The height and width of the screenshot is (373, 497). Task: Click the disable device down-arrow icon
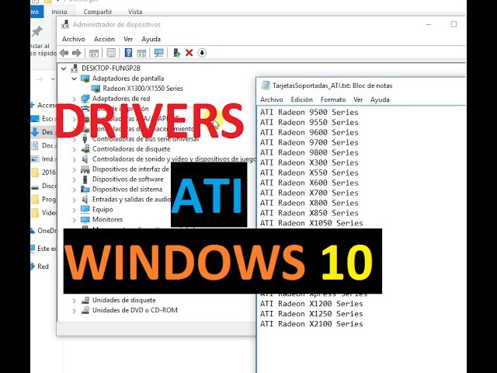pyautogui.click(x=202, y=53)
